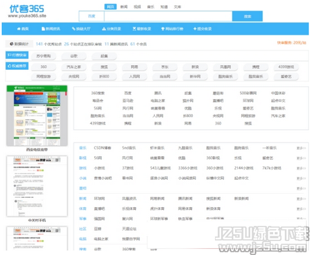310x255 pixels.
Task: Open 最新收录 in the navigation bar
Action: [142, 29]
